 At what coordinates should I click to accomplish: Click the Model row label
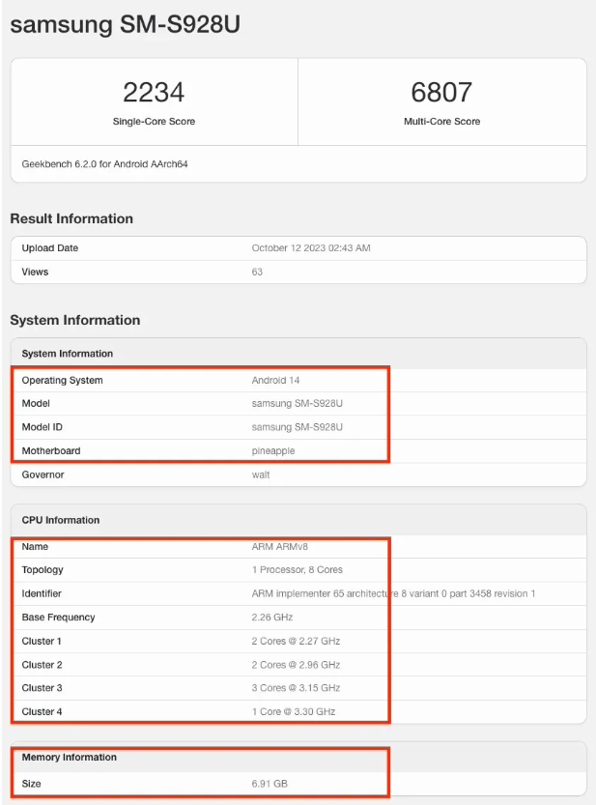point(36,404)
